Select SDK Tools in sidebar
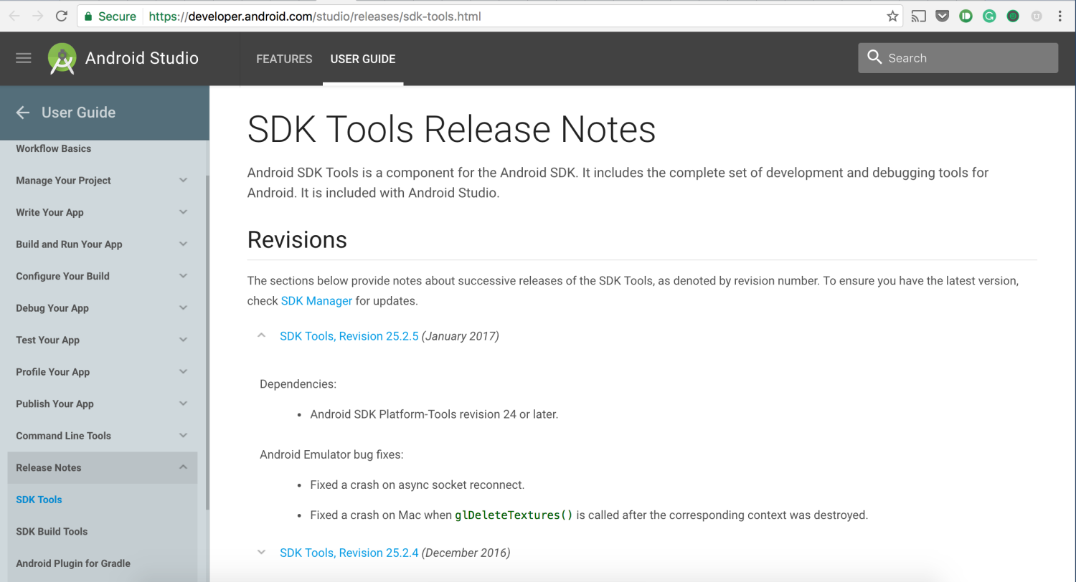Viewport: 1076px width, 582px height. (39, 500)
